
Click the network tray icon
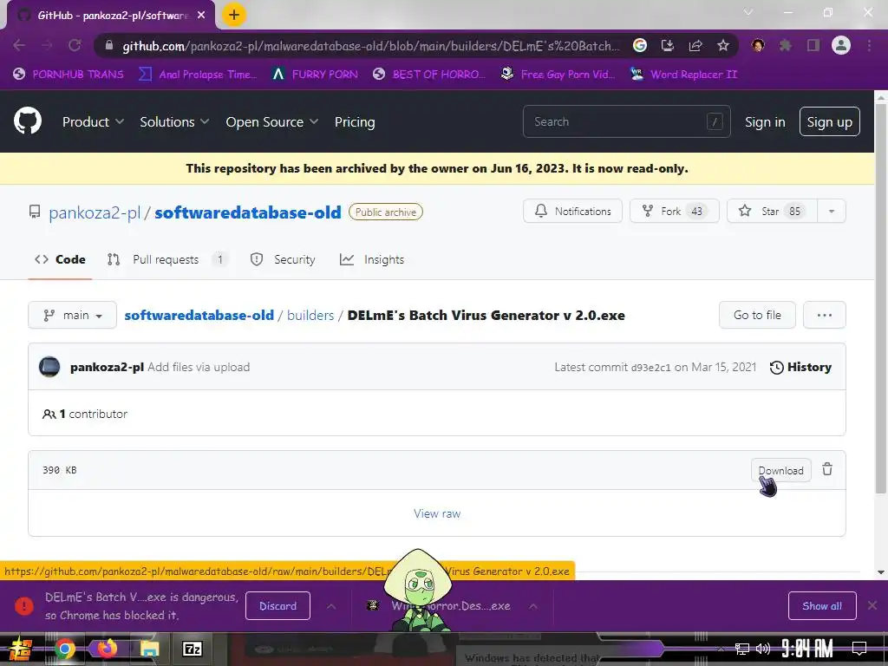tap(741, 649)
